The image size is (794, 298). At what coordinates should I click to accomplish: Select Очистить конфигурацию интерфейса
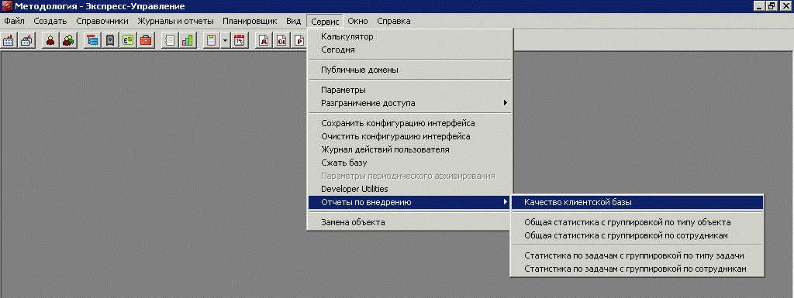pos(410,136)
